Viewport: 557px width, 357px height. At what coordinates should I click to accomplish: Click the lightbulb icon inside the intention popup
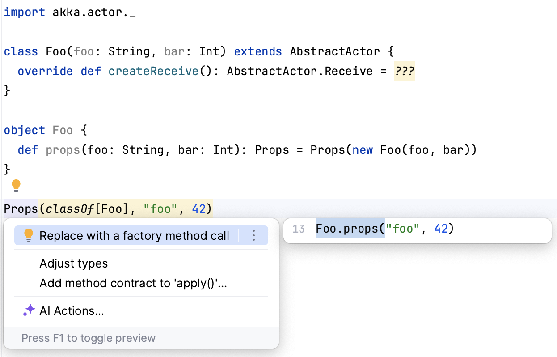[28, 235]
